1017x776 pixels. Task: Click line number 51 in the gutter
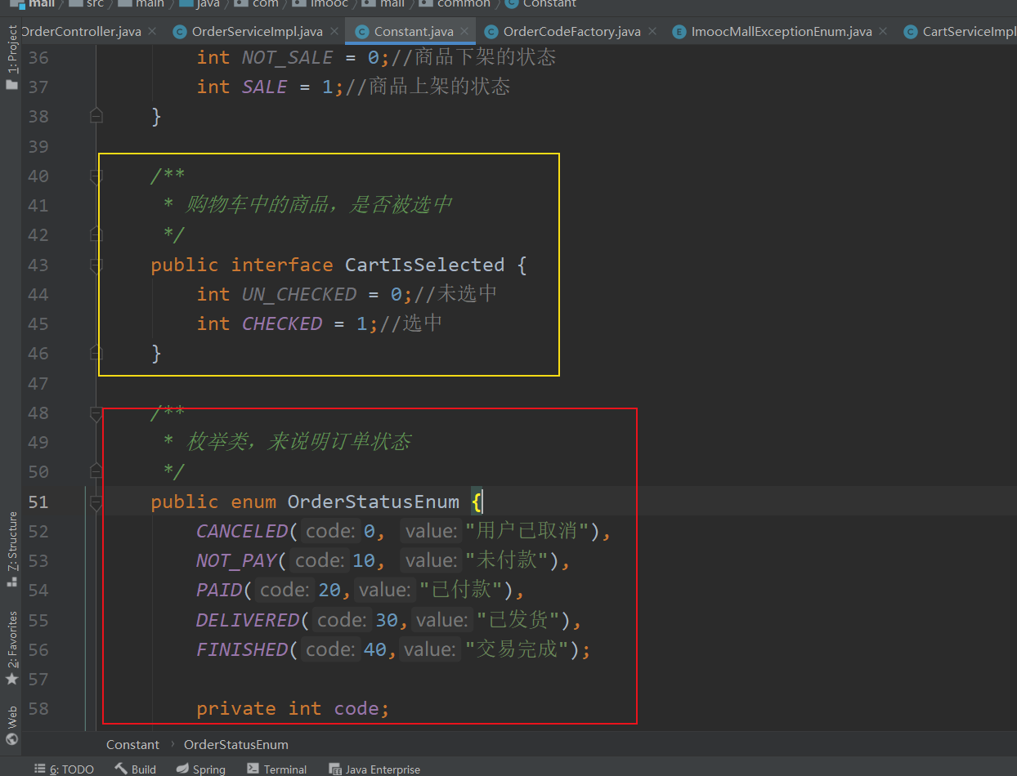tap(38, 502)
